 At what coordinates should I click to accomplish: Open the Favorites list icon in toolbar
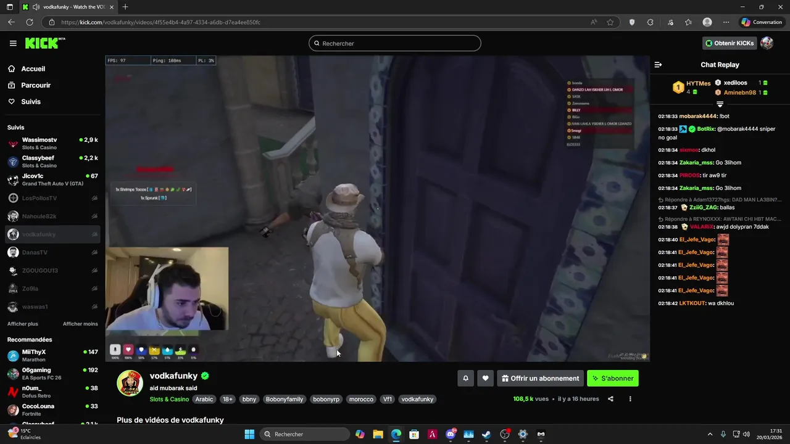point(688,22)
